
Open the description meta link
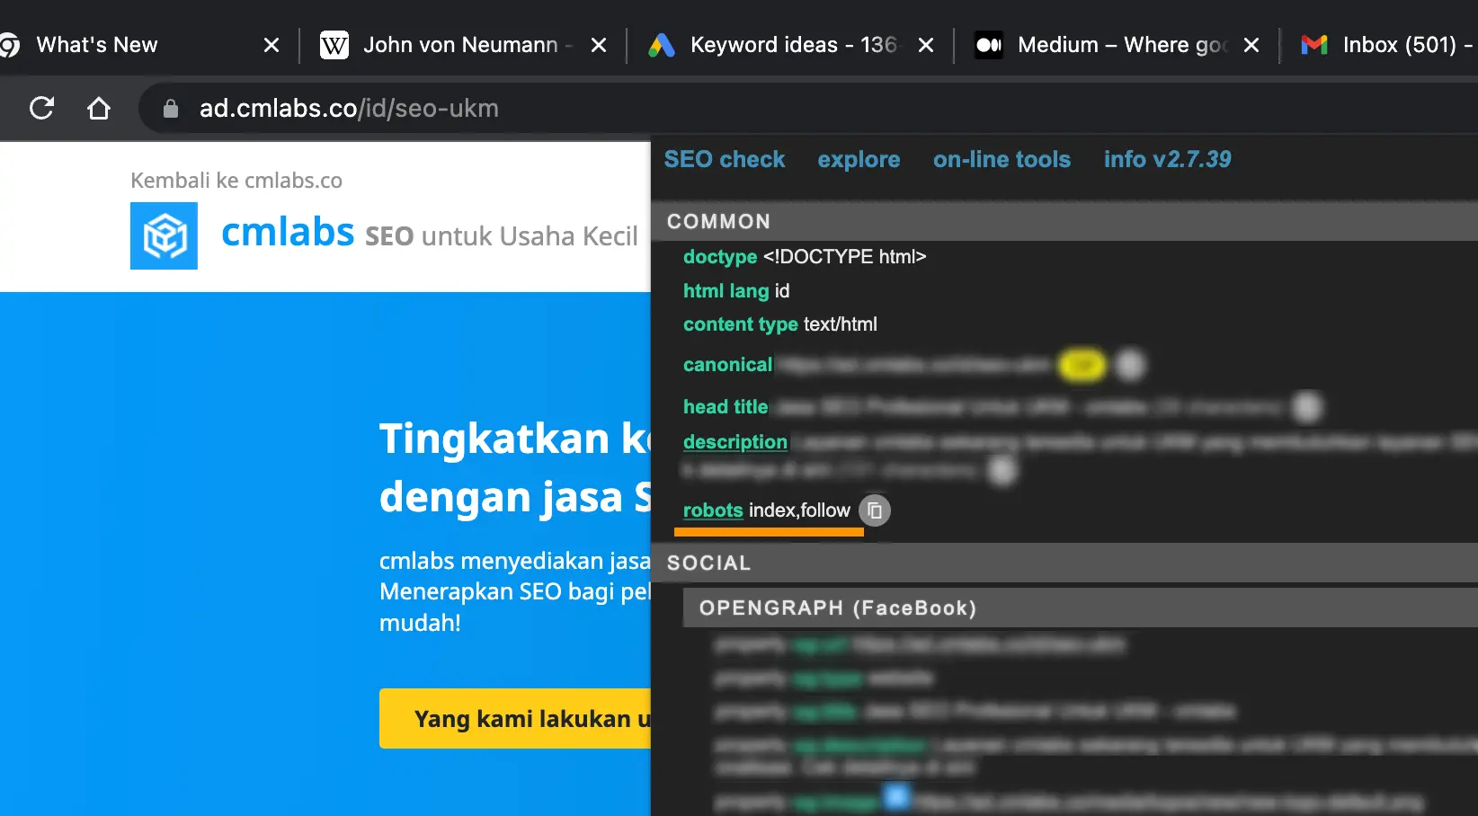[735, 442]
